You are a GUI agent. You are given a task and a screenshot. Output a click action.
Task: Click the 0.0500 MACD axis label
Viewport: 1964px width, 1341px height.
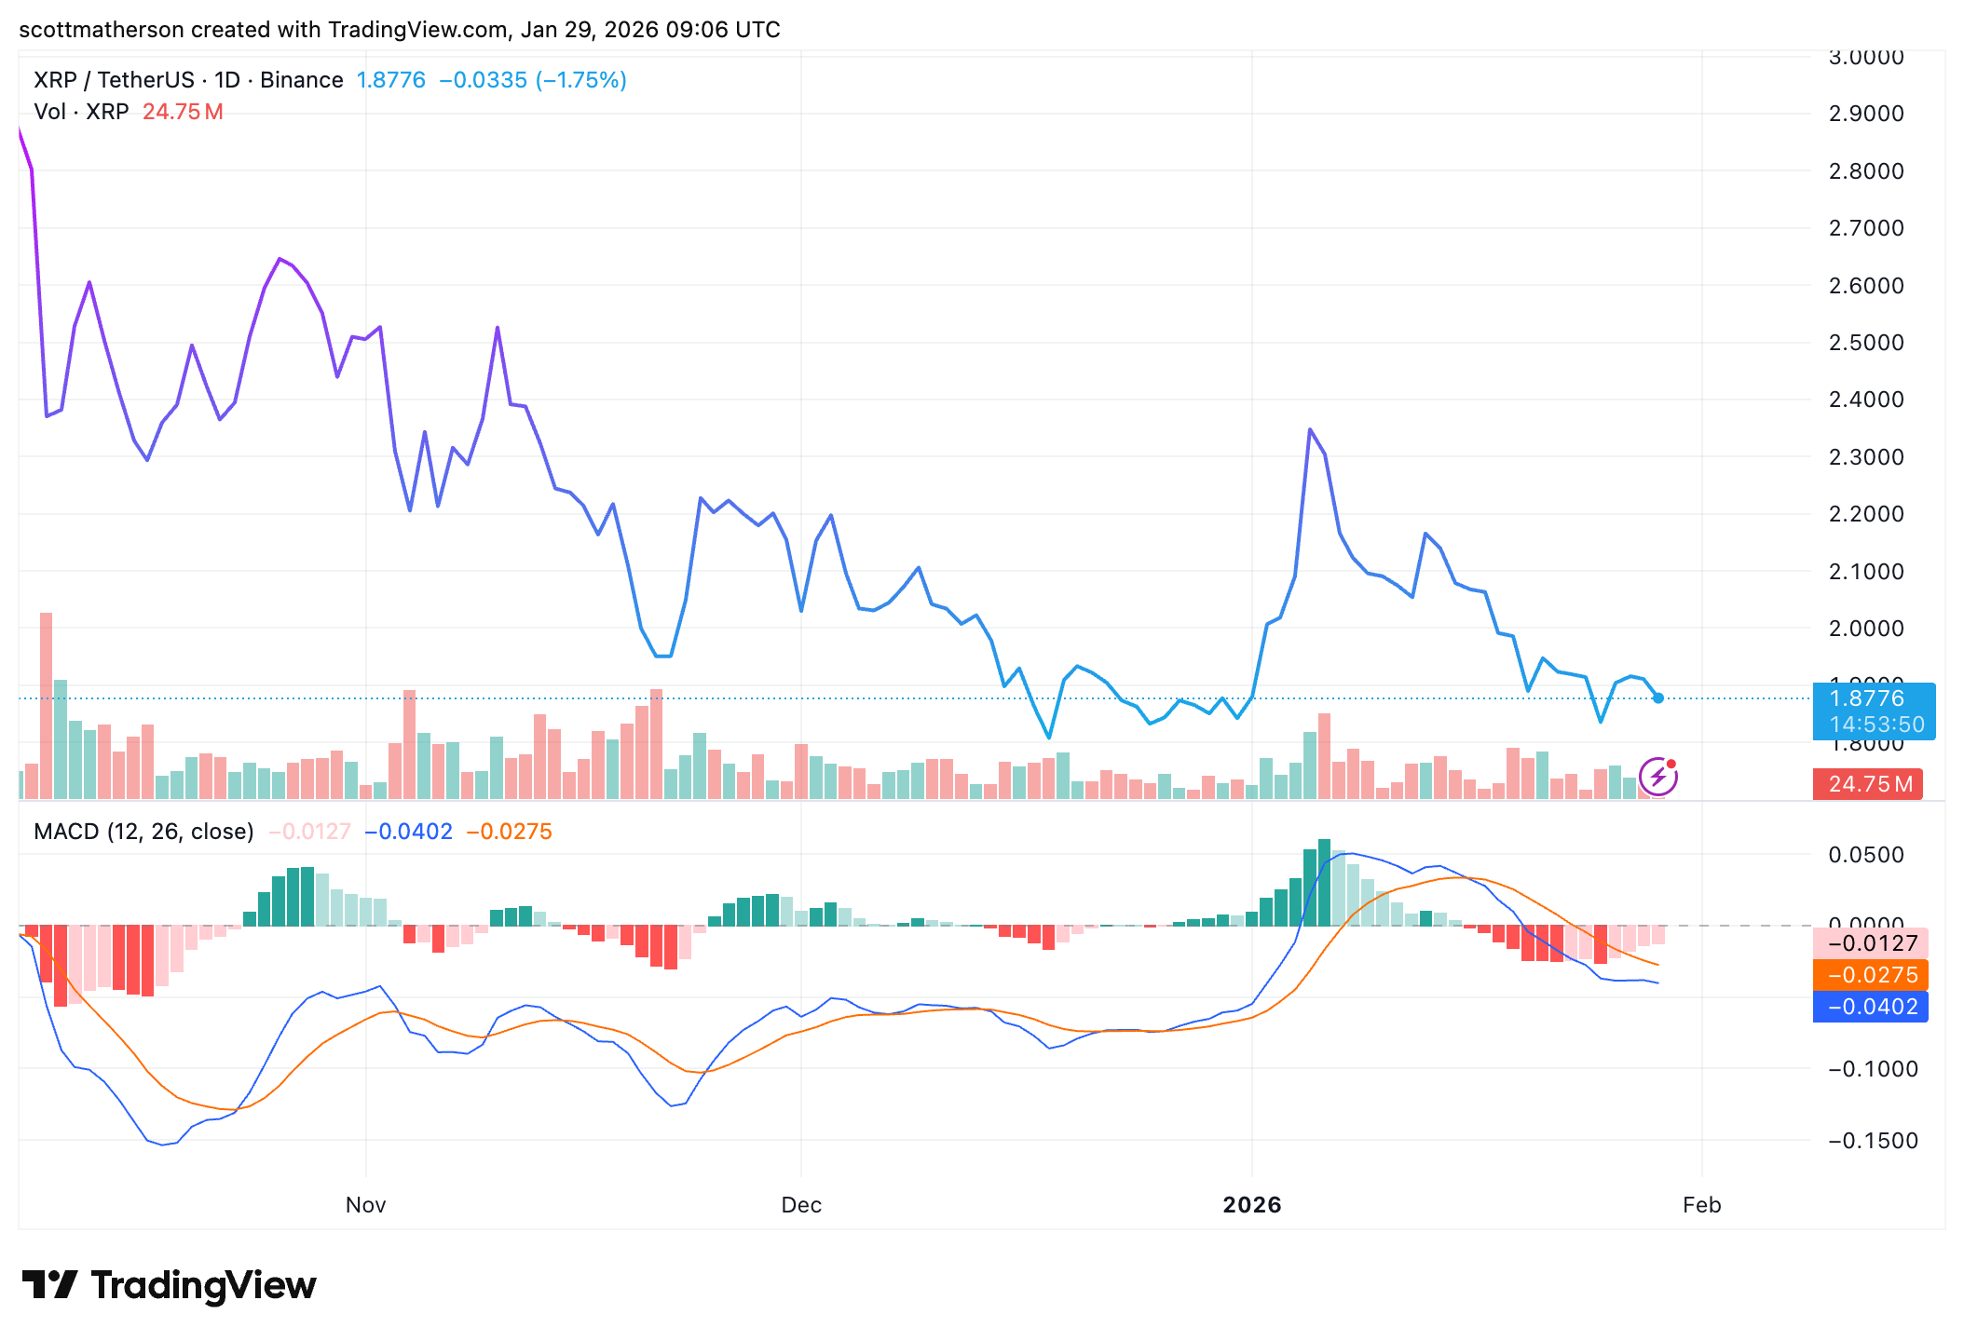(x=1866, y=855)
